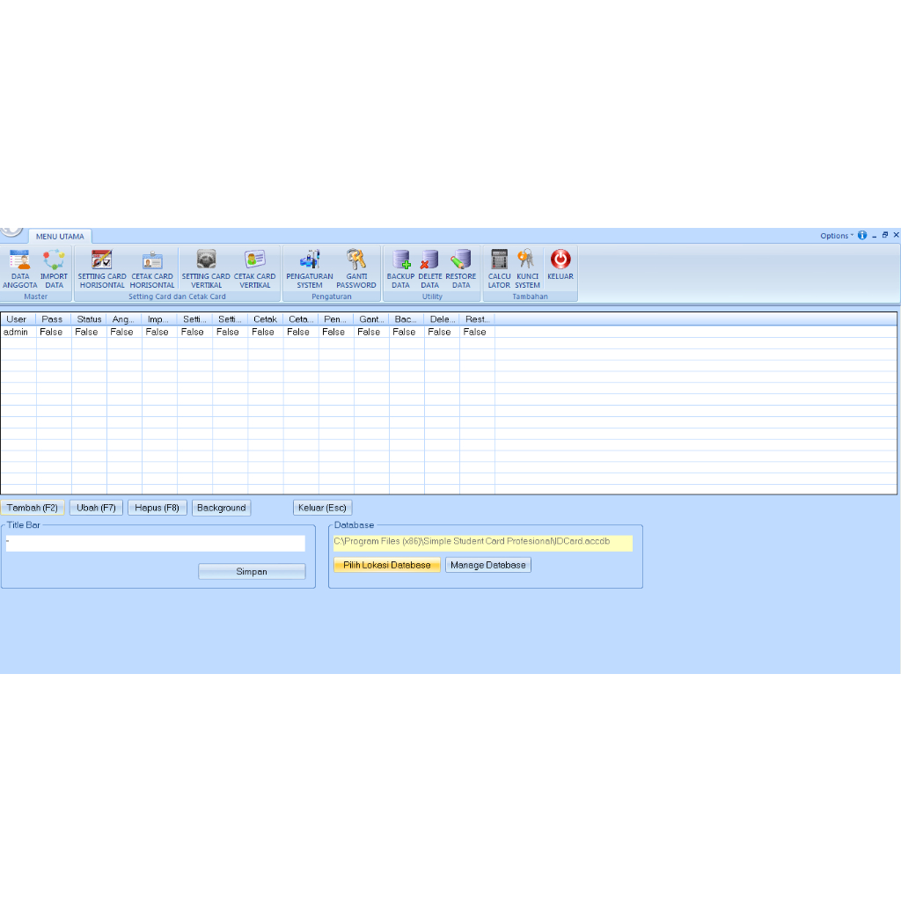Click the Tambah (F2) button
901x901 pixels.
[x=33, y=508]
